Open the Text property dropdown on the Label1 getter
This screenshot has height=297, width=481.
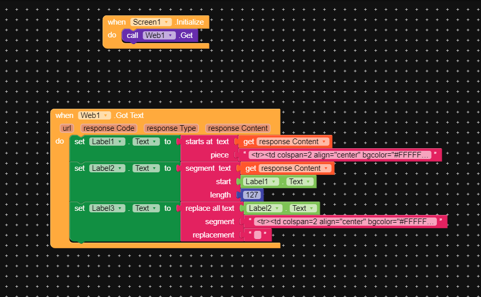[x=309, y=181]
